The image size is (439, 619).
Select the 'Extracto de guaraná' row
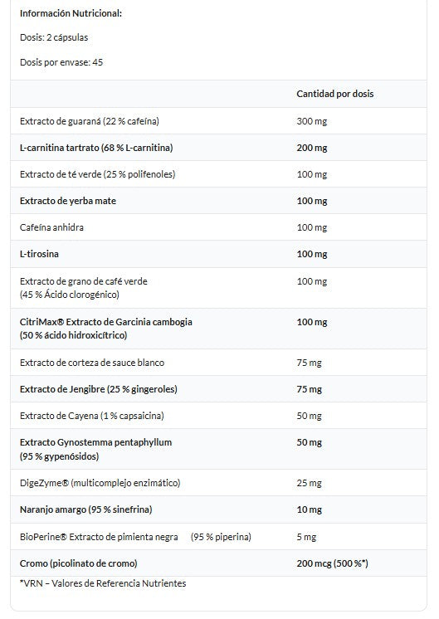218,121
